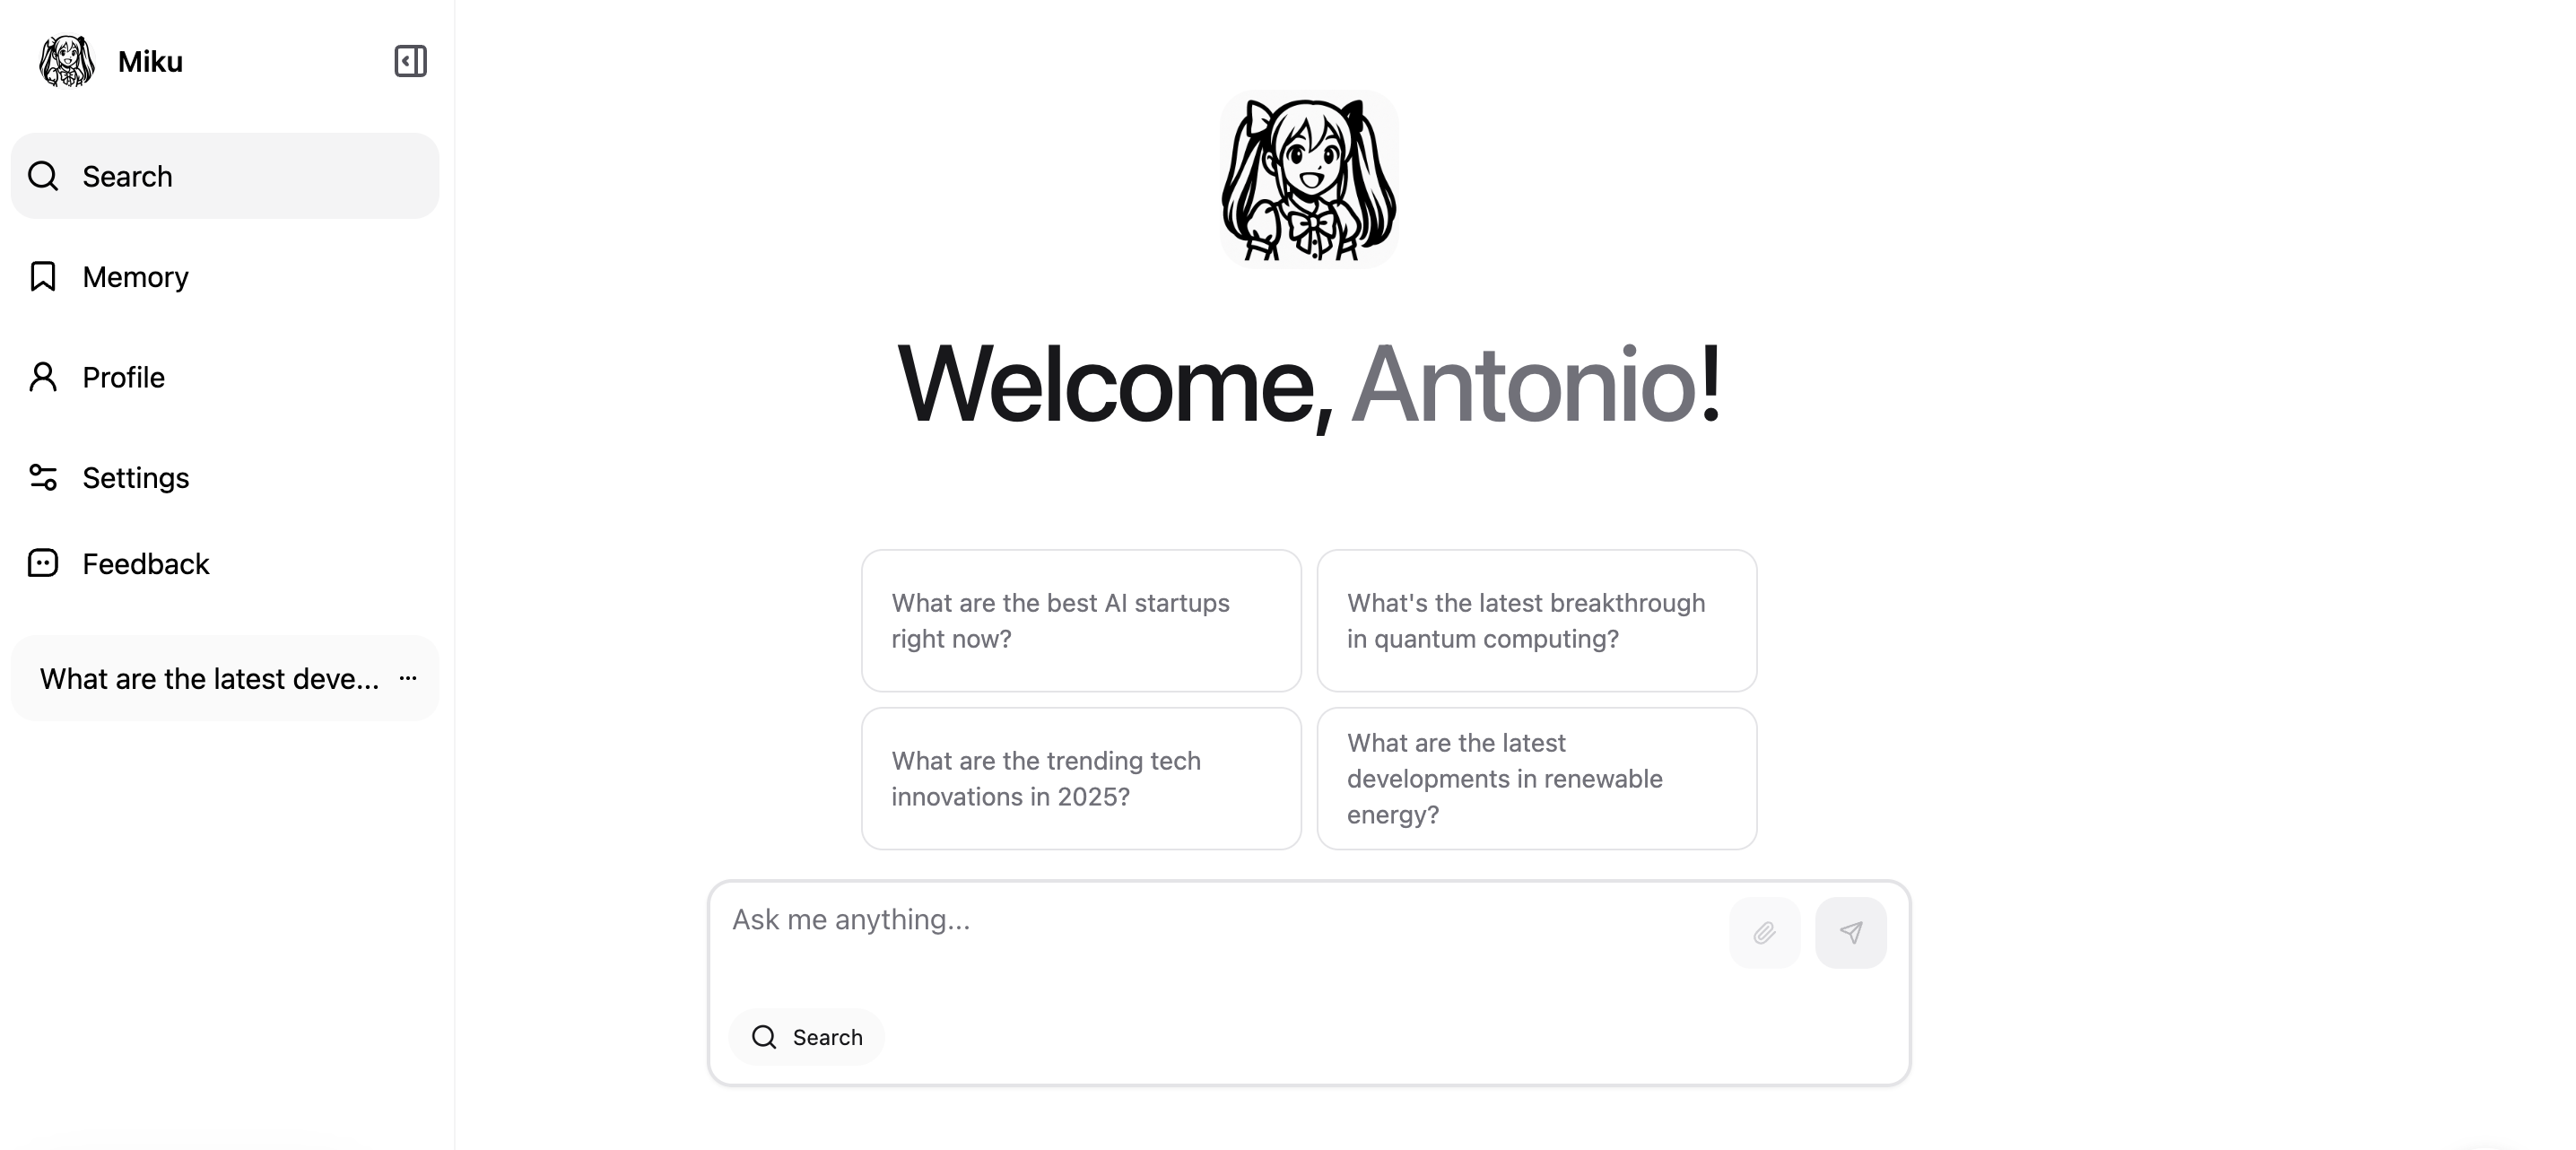Viewport: 2576px width, 1150px height.
Task: Open Memory in the sidebar
Action: coord(225,277)
